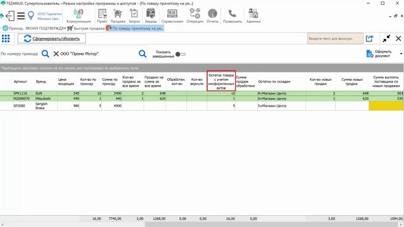Screen dimensions: 404x227
Task: Open the Заказы orders section
Action: point(151,16)
